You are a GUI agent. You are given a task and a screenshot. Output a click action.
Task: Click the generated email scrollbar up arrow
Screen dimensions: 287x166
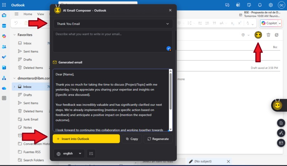tap(171, 71)
